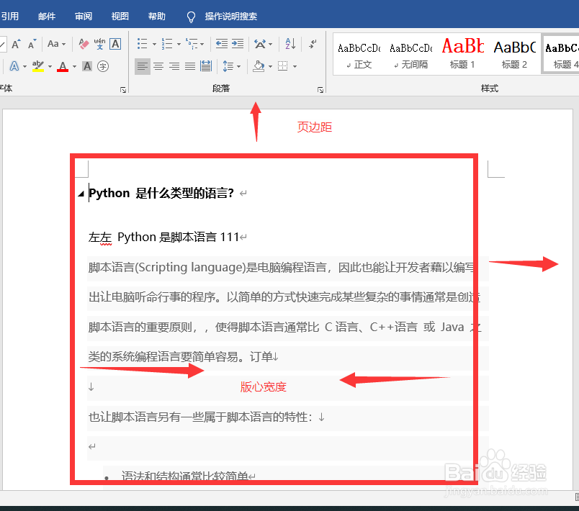Click the Shading paint bucket icon
The height and width of the screenshot is (511, 579).
point(259,66)
